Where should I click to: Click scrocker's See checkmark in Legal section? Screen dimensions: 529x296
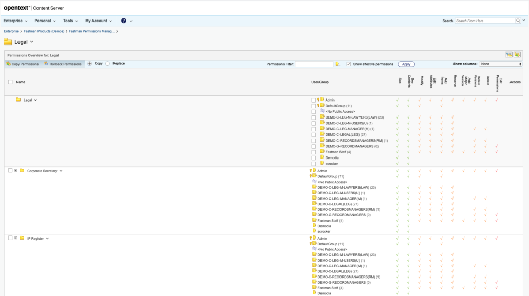pos(398,164)
